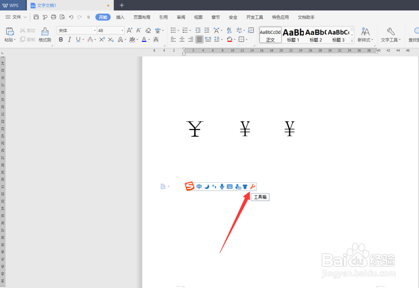The height and width of the screenshot is (288, 419).
Task: Toggle Sogou punctuation mode icon
Action: click(214, 186)
